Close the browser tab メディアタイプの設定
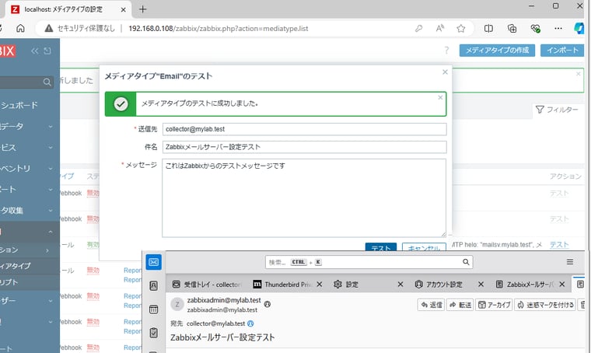Viewport: 591px width, 353px height. [x=123, y=10]
